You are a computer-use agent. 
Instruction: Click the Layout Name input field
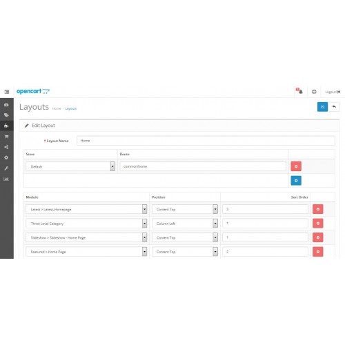[206, 141]
